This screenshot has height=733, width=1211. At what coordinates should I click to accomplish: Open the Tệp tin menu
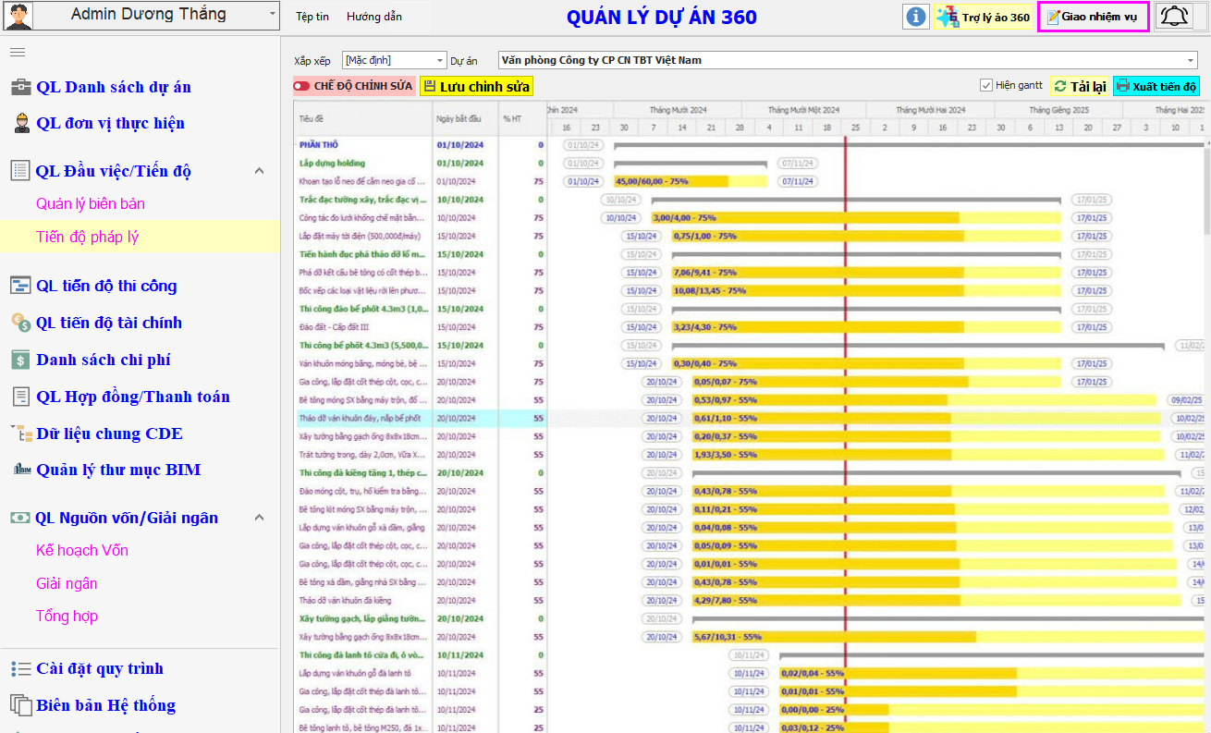pos(312,17)
